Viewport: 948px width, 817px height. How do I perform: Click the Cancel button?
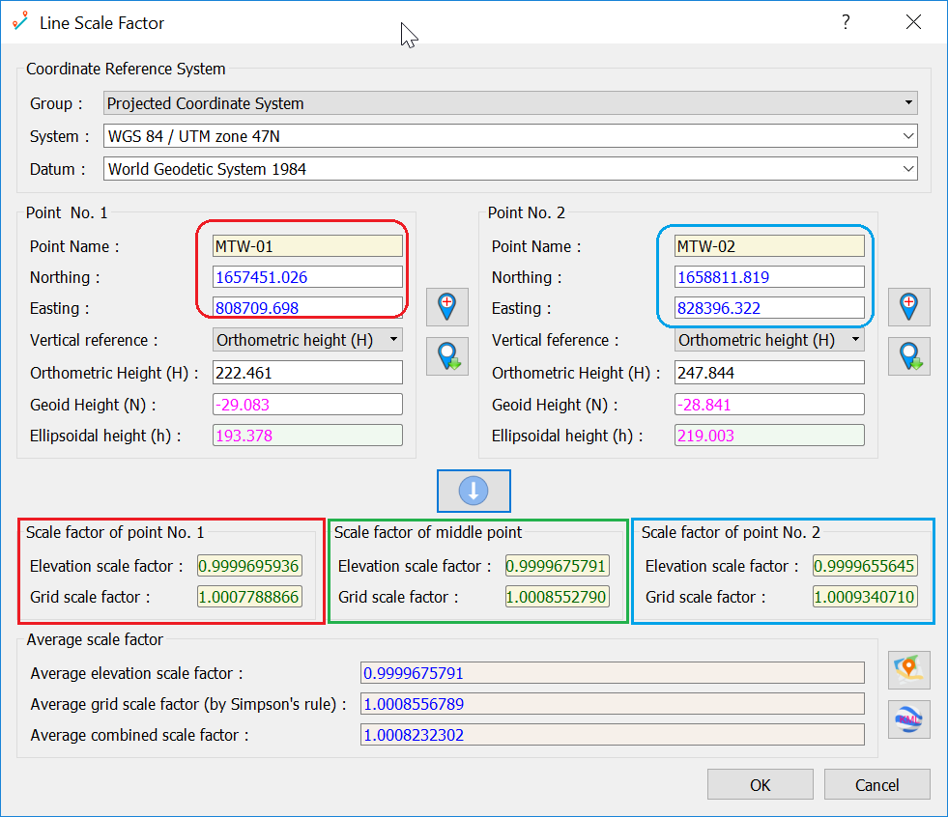[x=876, y=784]
